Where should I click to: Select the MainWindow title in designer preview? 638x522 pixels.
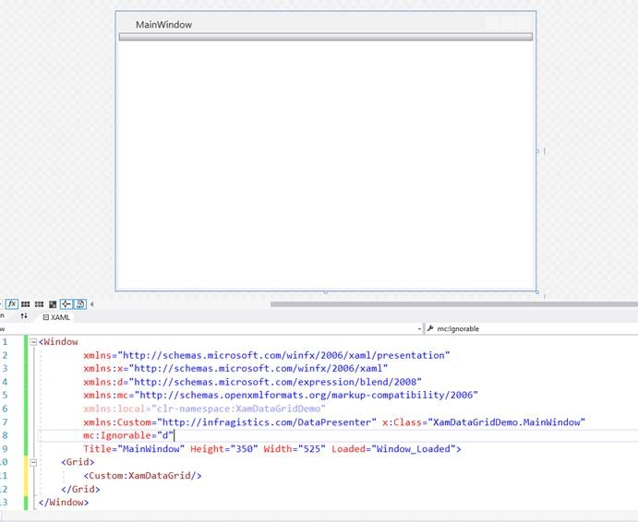pyautogui.click(x=164, y=25)
